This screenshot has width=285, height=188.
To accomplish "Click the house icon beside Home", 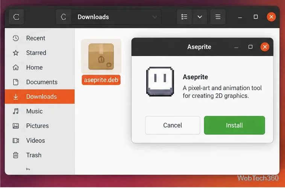I will [x=16, y=67].
